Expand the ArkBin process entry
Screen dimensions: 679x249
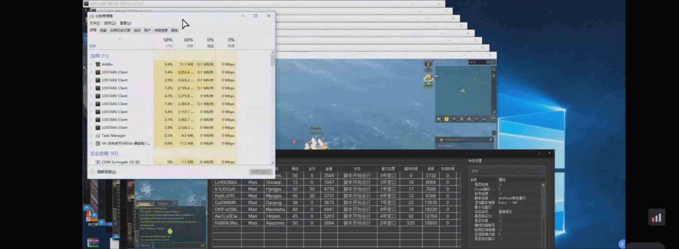tap(91, 64)
